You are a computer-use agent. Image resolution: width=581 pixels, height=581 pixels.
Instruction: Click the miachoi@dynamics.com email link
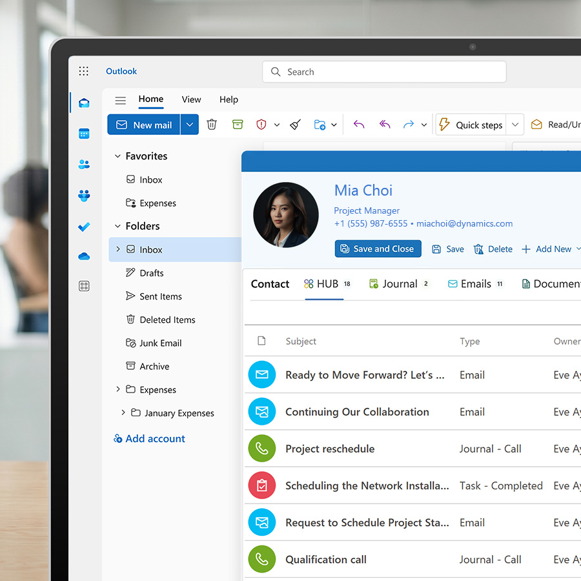[x=464, y=223]
